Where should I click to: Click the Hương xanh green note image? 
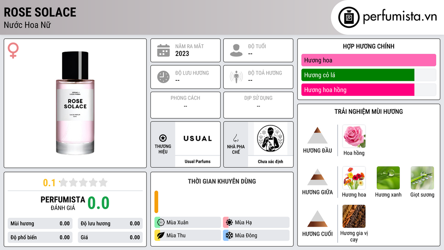coord(388,178)
